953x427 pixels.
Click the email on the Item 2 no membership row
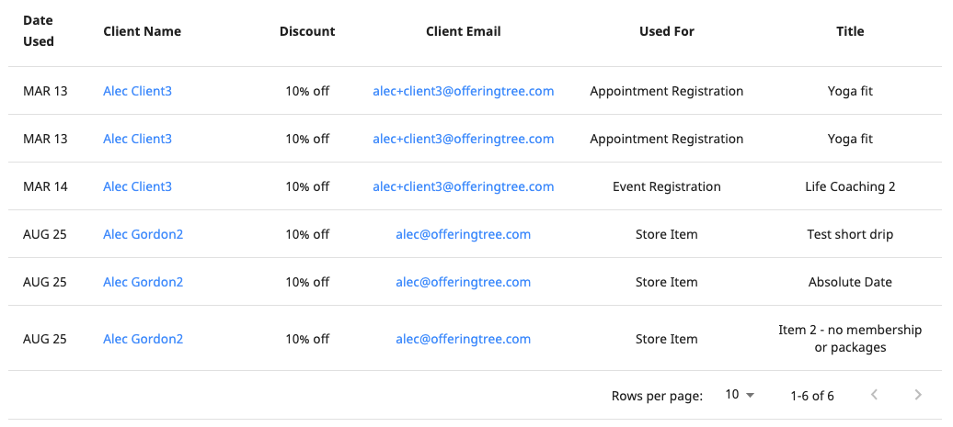click(463, 339)
